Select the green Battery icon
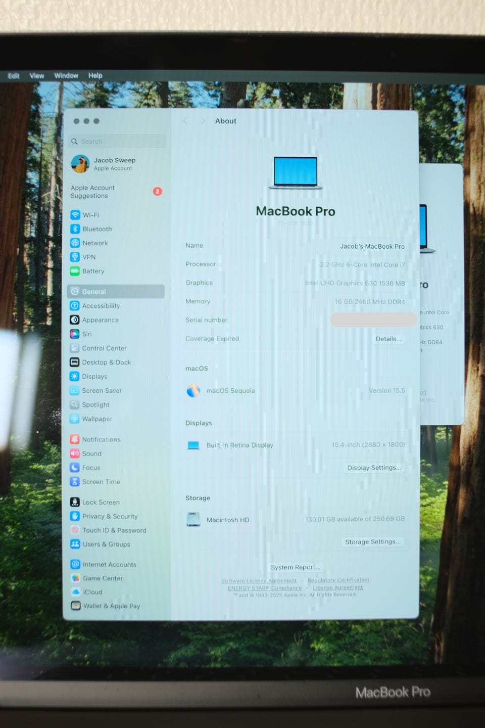Screen dimensions: 485x728 point(75,271)
